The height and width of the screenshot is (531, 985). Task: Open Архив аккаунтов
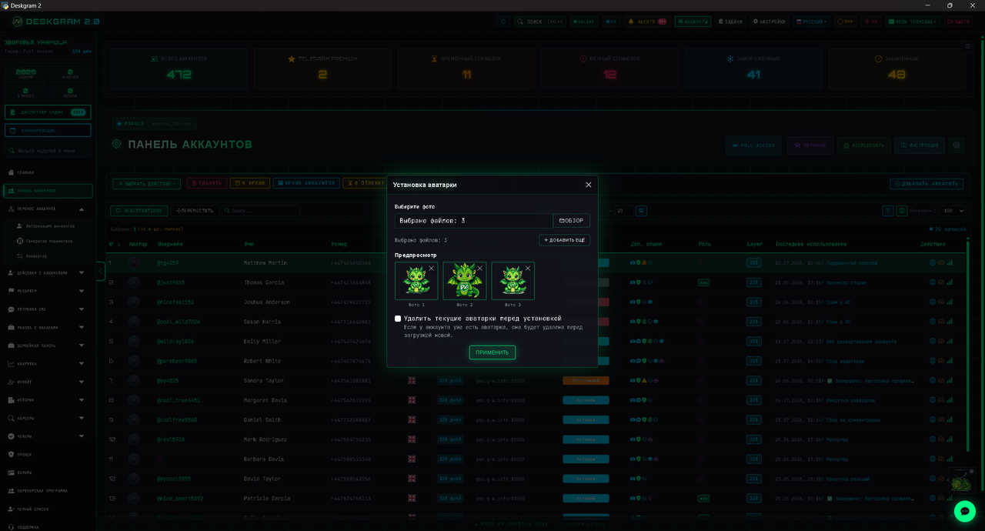click(x=306, y=183)
